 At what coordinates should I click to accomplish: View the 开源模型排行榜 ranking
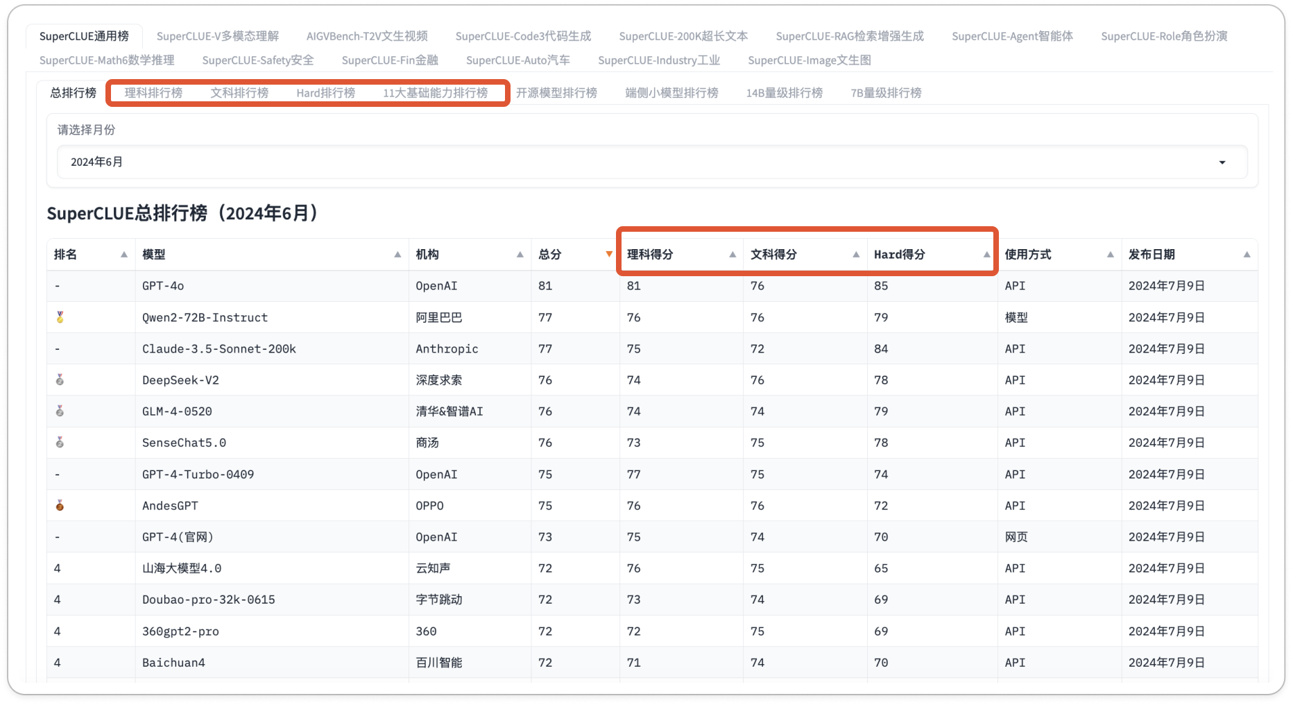coord(556,92)
